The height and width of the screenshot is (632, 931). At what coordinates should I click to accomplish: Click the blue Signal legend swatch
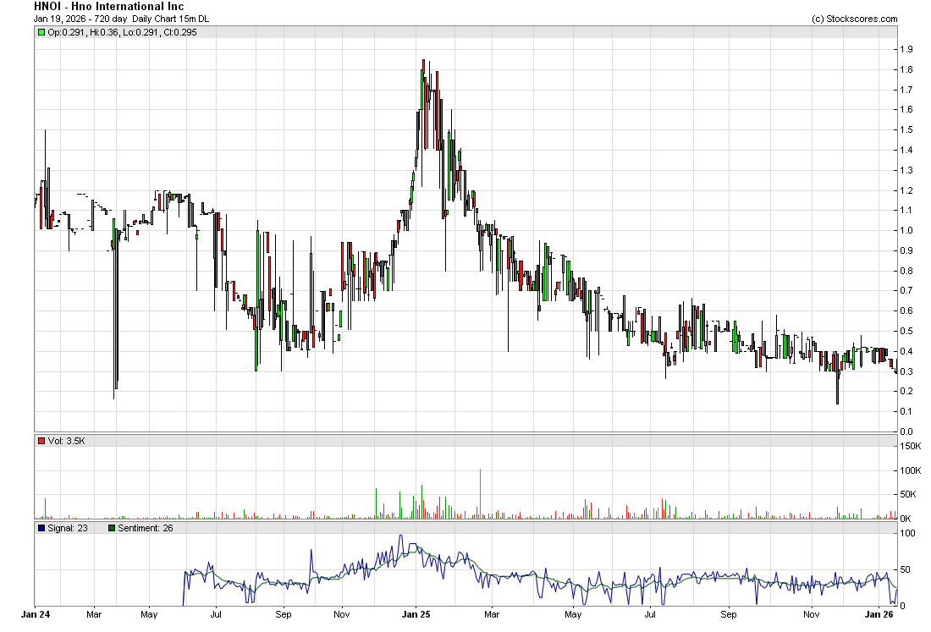tap(41, 528)
